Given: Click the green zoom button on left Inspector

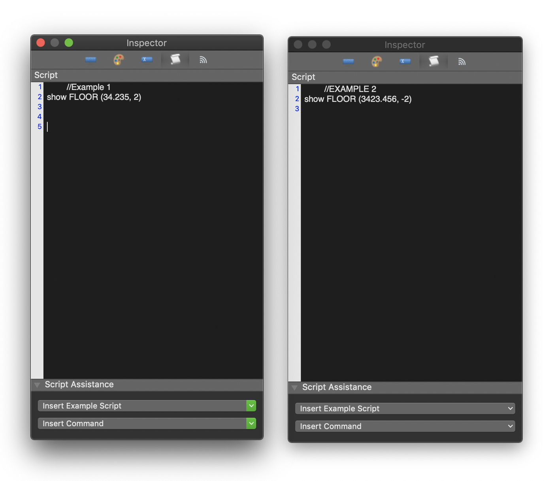Looking at the screenshot, I should click(69, 43).
